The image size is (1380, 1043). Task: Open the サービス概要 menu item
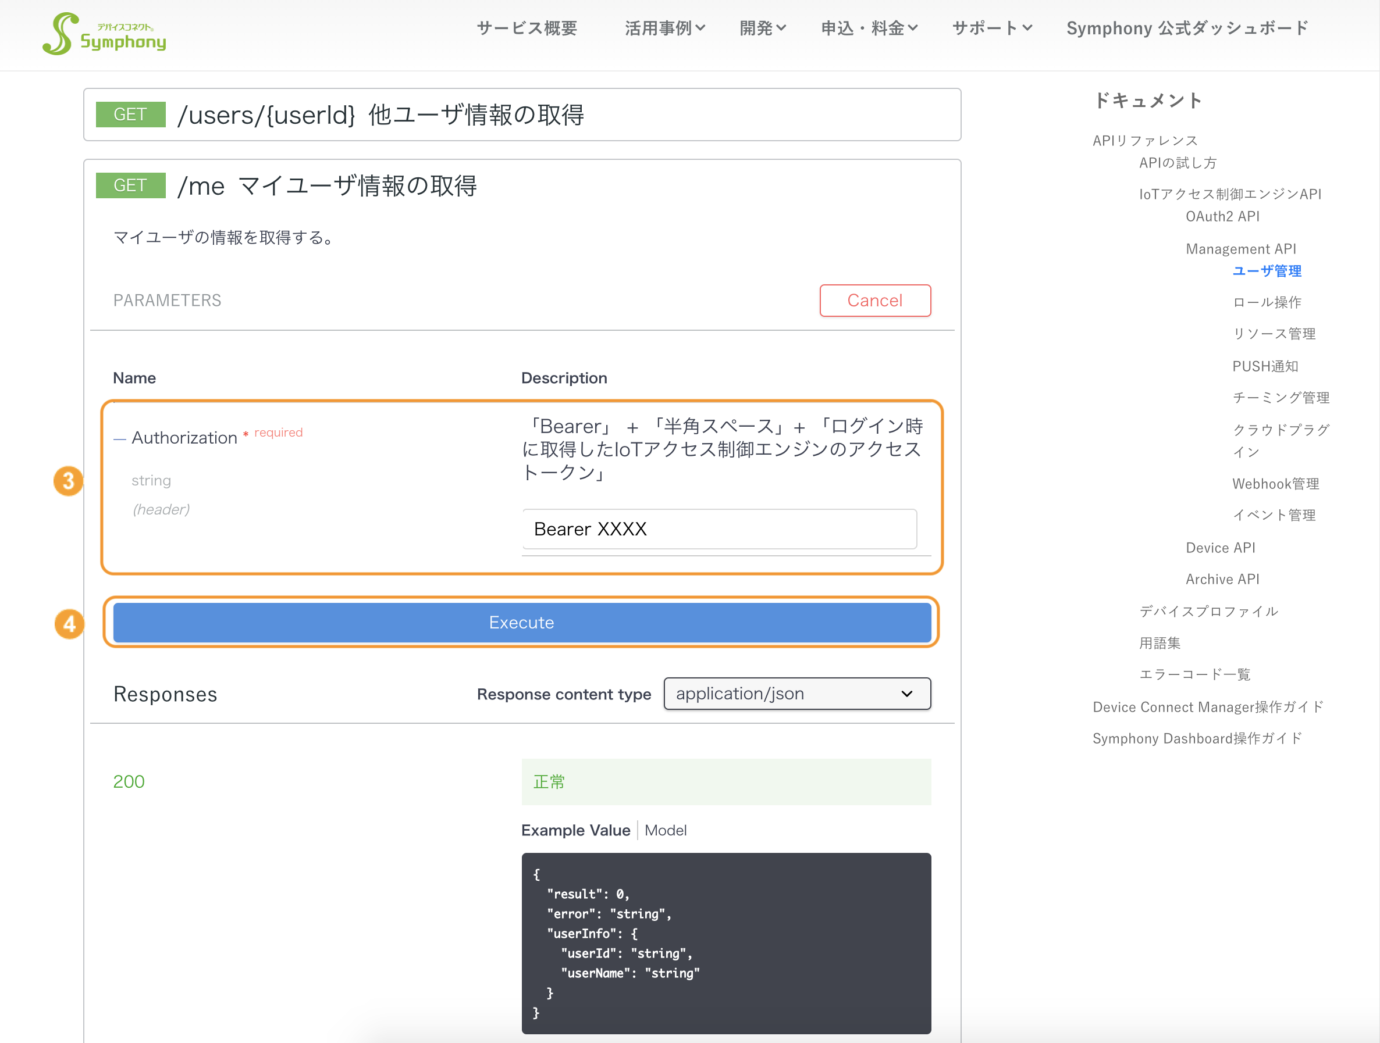(527, 28)
